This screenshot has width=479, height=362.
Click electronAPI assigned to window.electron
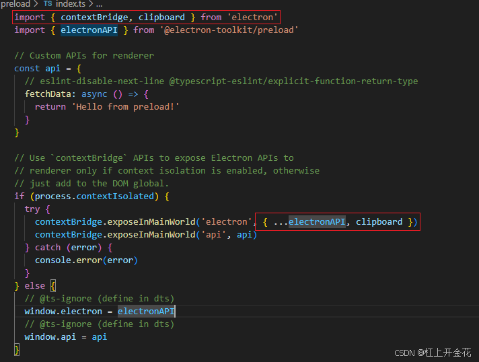[146, 312]
